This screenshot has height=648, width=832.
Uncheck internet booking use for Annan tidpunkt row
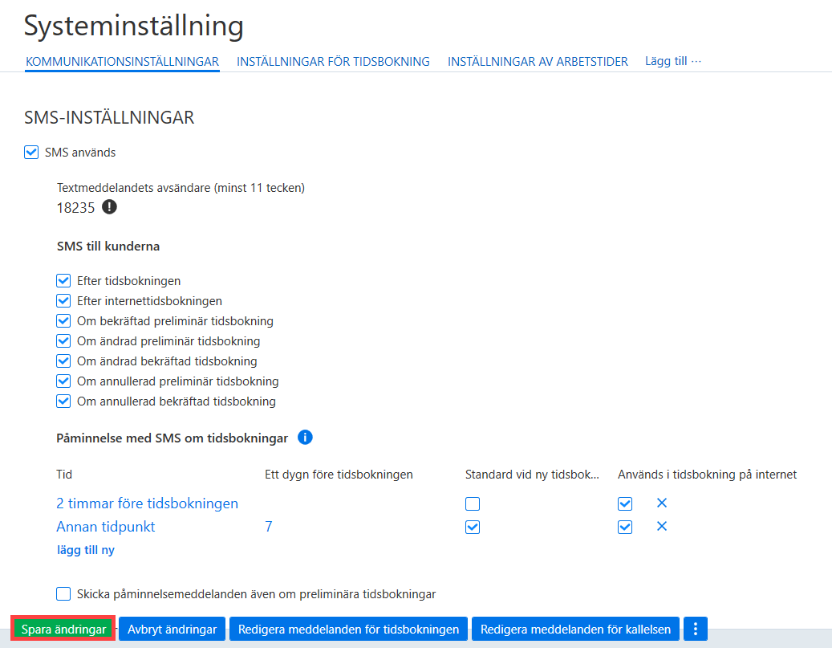tap(625, 527)
